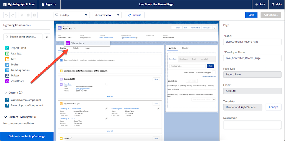Click the Developer Name input field
The image size is (285, 141).
point(252,58)
